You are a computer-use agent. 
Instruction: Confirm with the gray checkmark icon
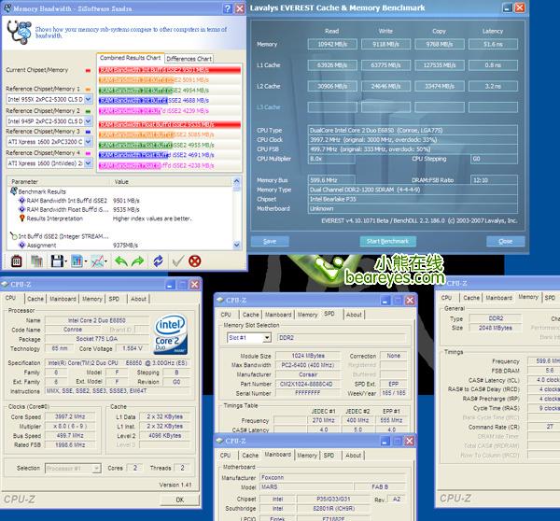(178, 261)
